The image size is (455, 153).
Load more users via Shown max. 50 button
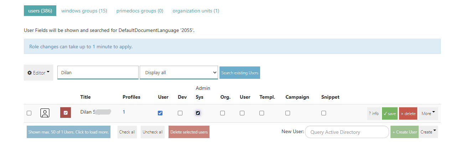pos(68,132)
